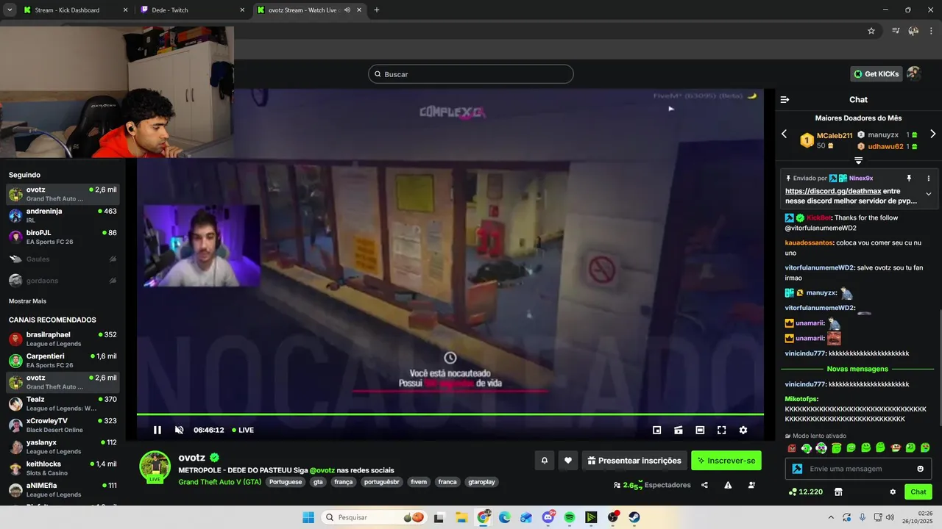Open profile avatar menu top right

click(913, 73)
